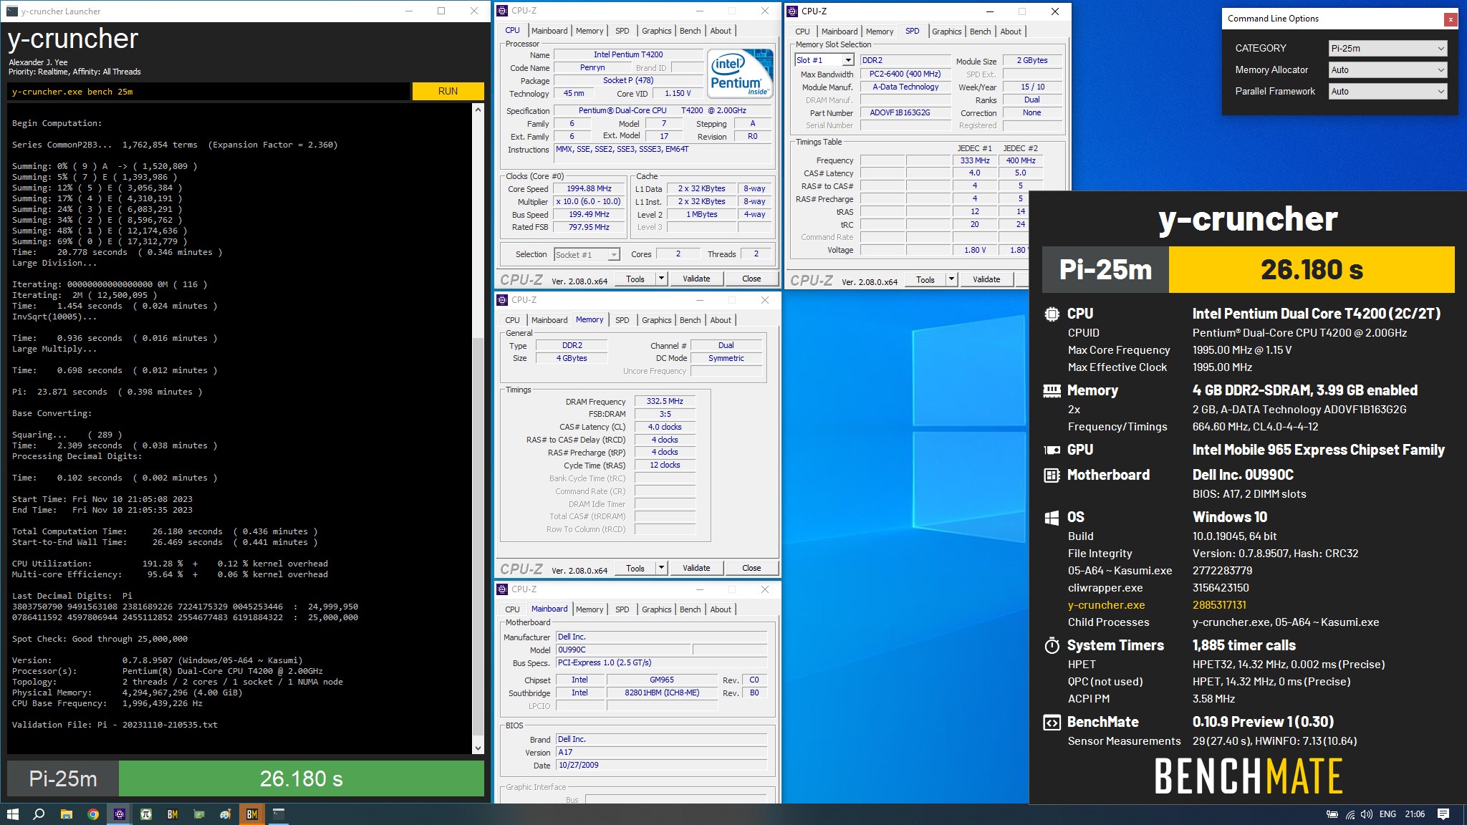Screen dimensions: 1467x825
Task: Switch to Mainboard tab in top-left CPU-Z
Action: (x=549, y=31)
